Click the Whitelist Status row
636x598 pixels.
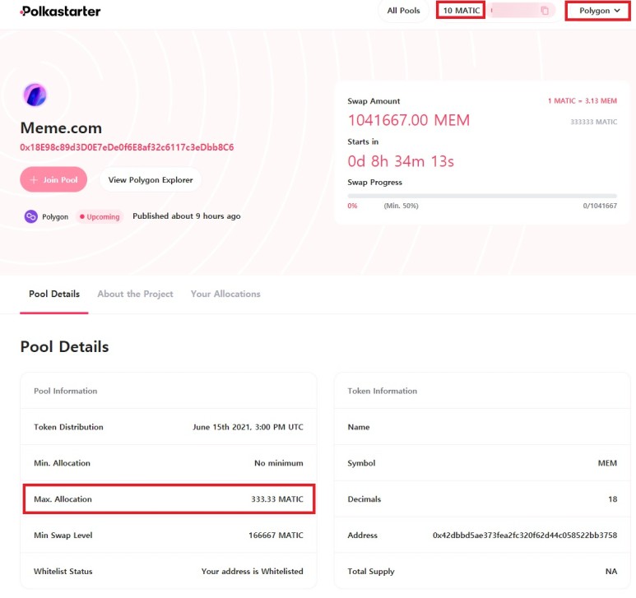(169, 571)
